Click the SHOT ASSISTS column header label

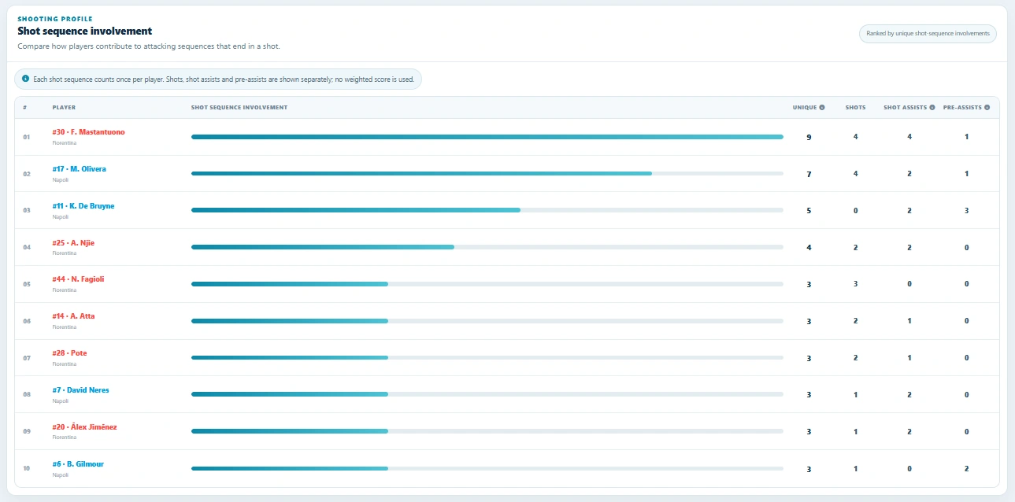pyautogui.click(x=906, y=107)
